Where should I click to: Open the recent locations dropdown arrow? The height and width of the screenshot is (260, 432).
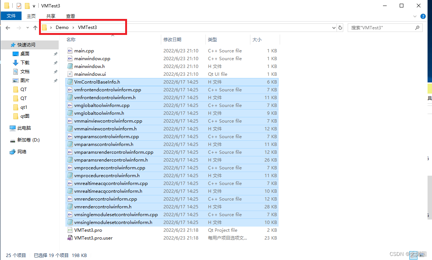pyautogui.click(x=27, y=27)
